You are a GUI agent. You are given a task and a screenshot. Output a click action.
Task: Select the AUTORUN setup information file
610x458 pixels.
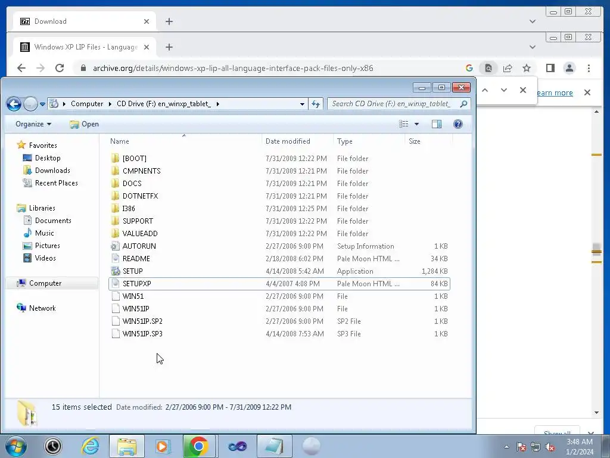click(x=279, y=246)
